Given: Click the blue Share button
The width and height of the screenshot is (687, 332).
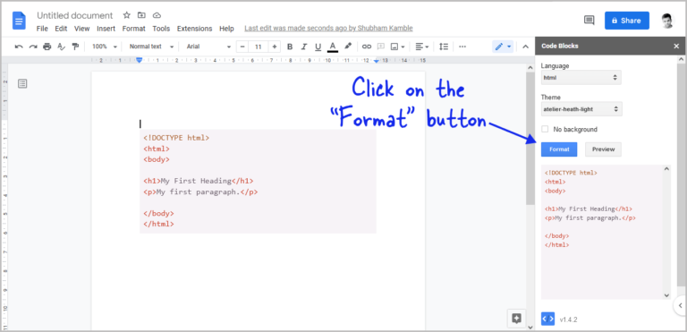Looking at the screenshot, I should click(627, 21).
